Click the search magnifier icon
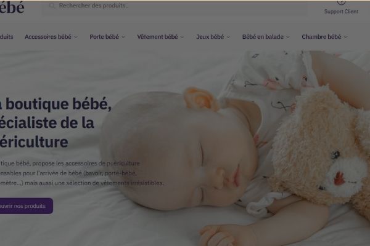 (52, 6)
